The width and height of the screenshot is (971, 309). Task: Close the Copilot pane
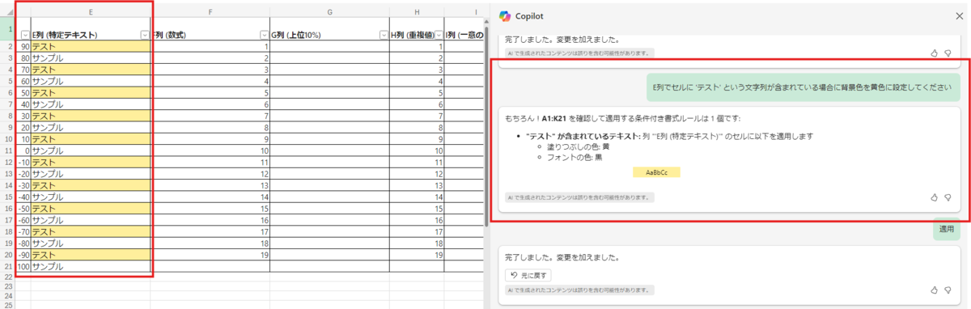(959, 15)
